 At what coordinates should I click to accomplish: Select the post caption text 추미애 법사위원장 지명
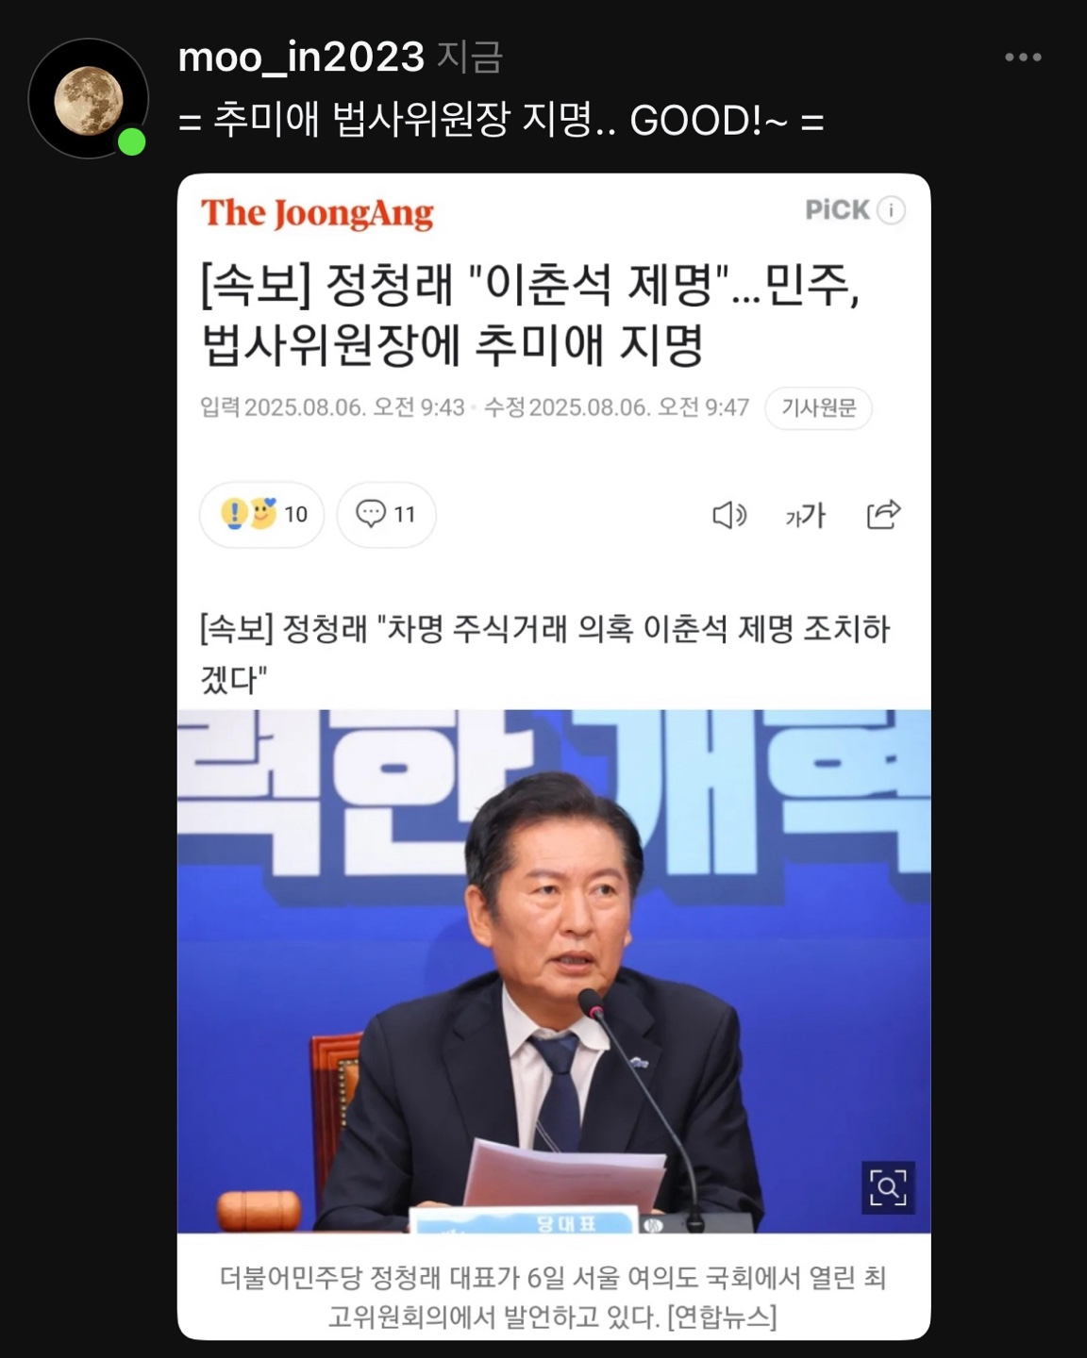pos(403,121)
